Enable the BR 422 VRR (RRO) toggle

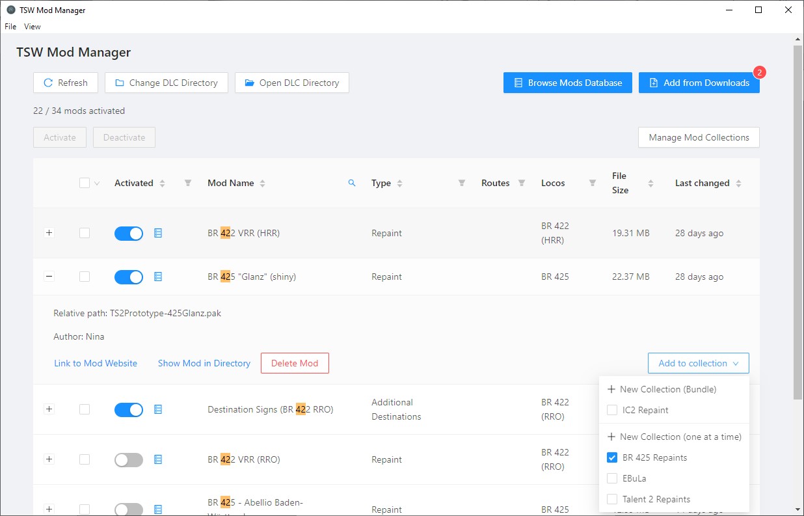(128, 460)
